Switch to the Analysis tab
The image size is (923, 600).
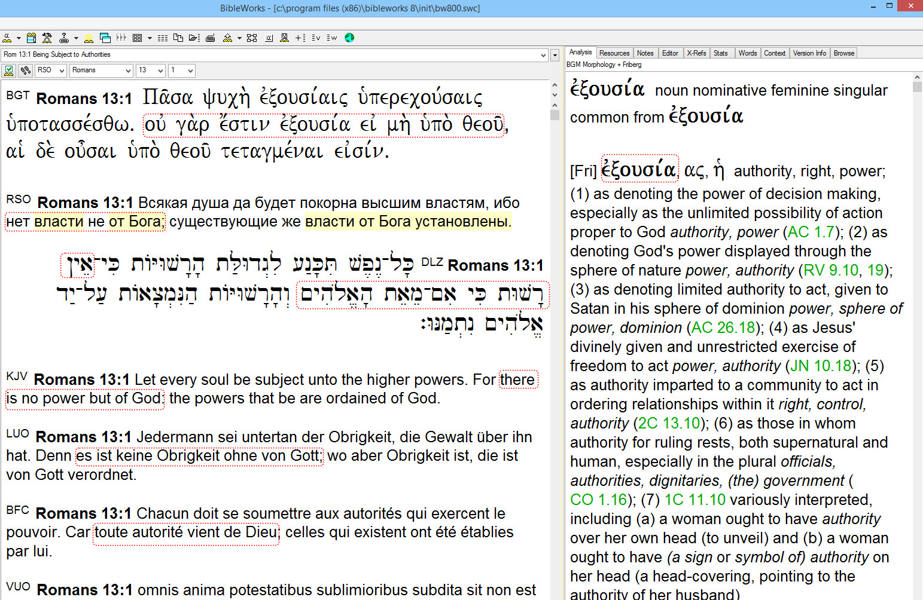pos(580,53)
